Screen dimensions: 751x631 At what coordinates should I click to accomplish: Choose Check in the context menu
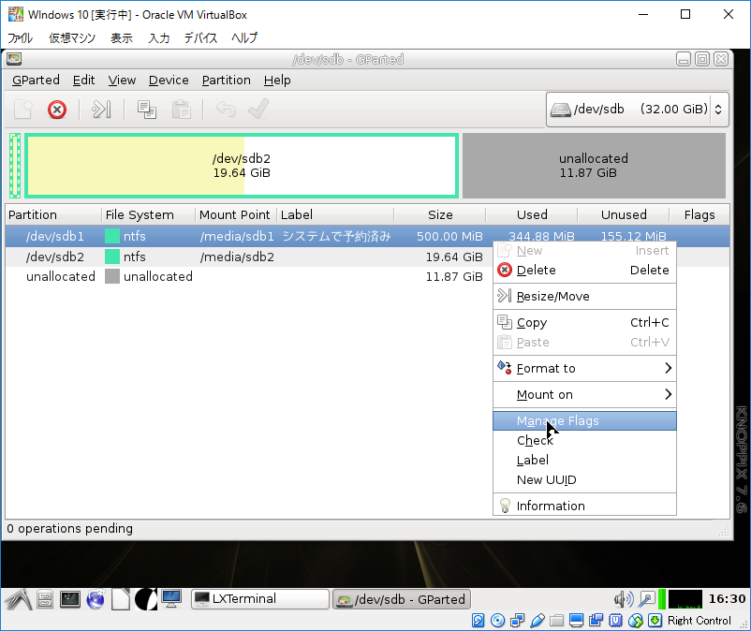[x=584, y=440]
